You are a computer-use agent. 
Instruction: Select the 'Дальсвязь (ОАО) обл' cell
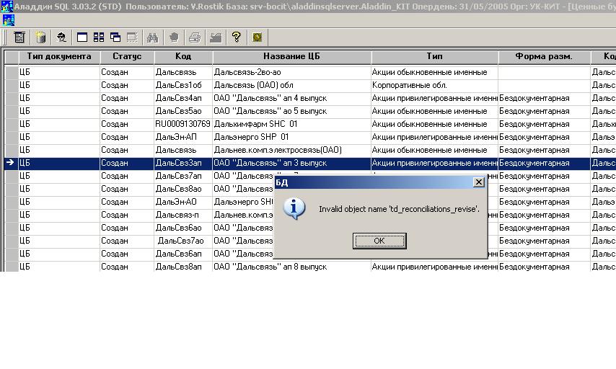pos(291,85)
